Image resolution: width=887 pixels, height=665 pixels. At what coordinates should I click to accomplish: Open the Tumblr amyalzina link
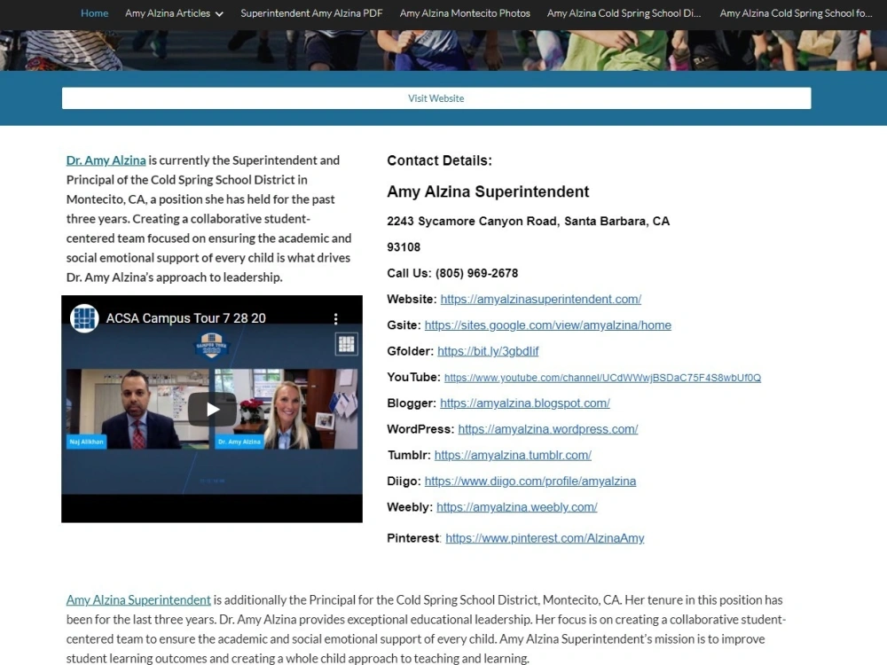pos(513,455)
